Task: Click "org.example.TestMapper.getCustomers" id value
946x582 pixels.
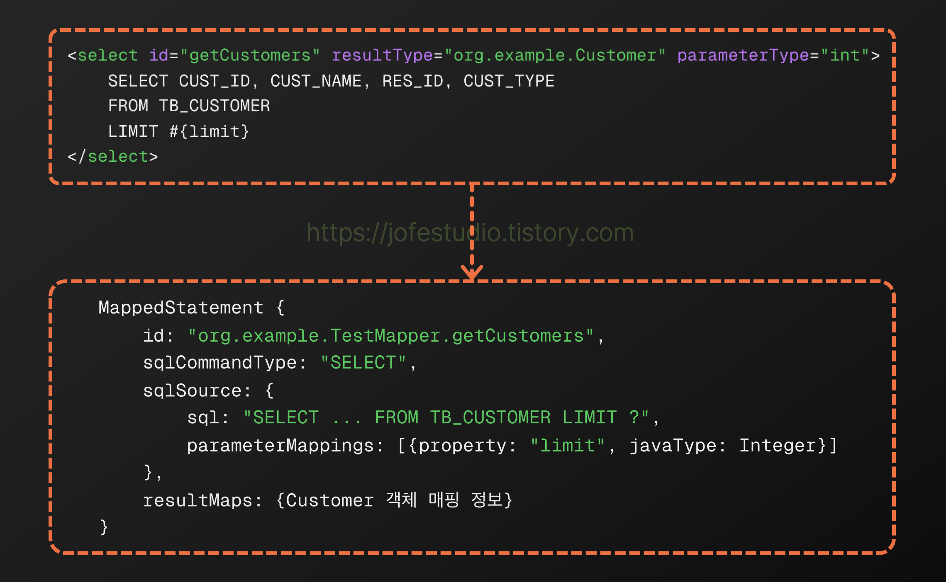Action: click(390, 336)
